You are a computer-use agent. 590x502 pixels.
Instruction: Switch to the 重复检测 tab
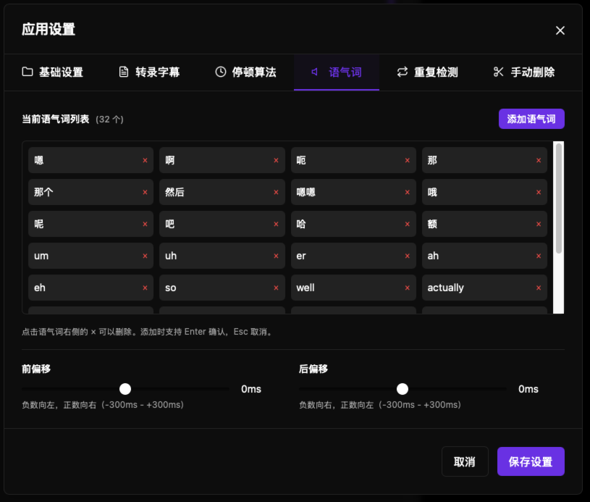pyautogui.click(x=427, y=72)
